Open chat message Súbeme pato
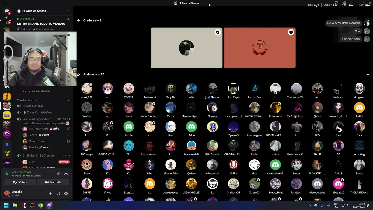 351,39
